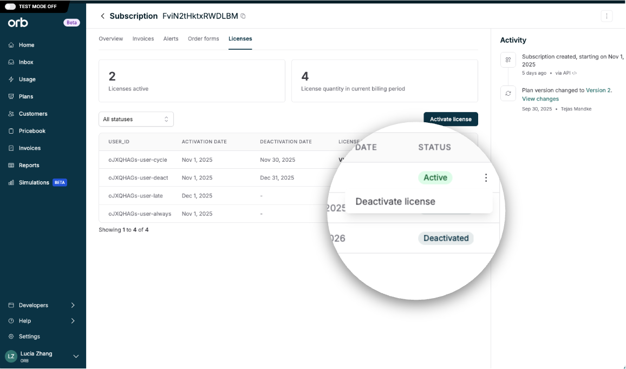Click the Active status badge

click(435, 177)
